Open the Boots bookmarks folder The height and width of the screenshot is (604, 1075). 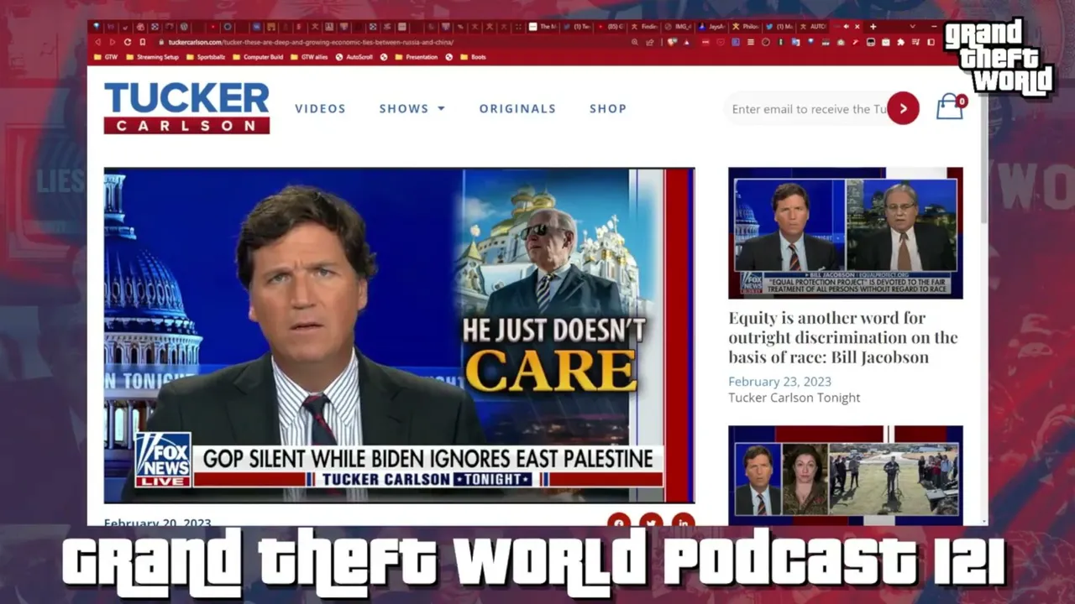pos(473,57)
